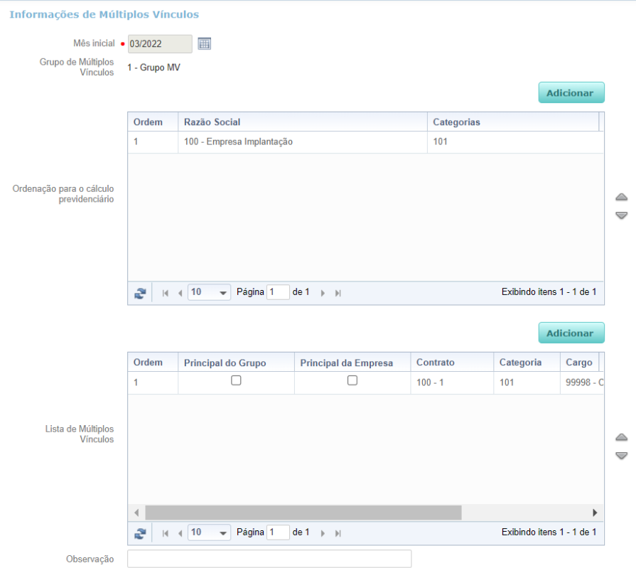636x568 pixels.
Task: Open page-size dropdown in Ordenação grid
Action: click(222, 292)
